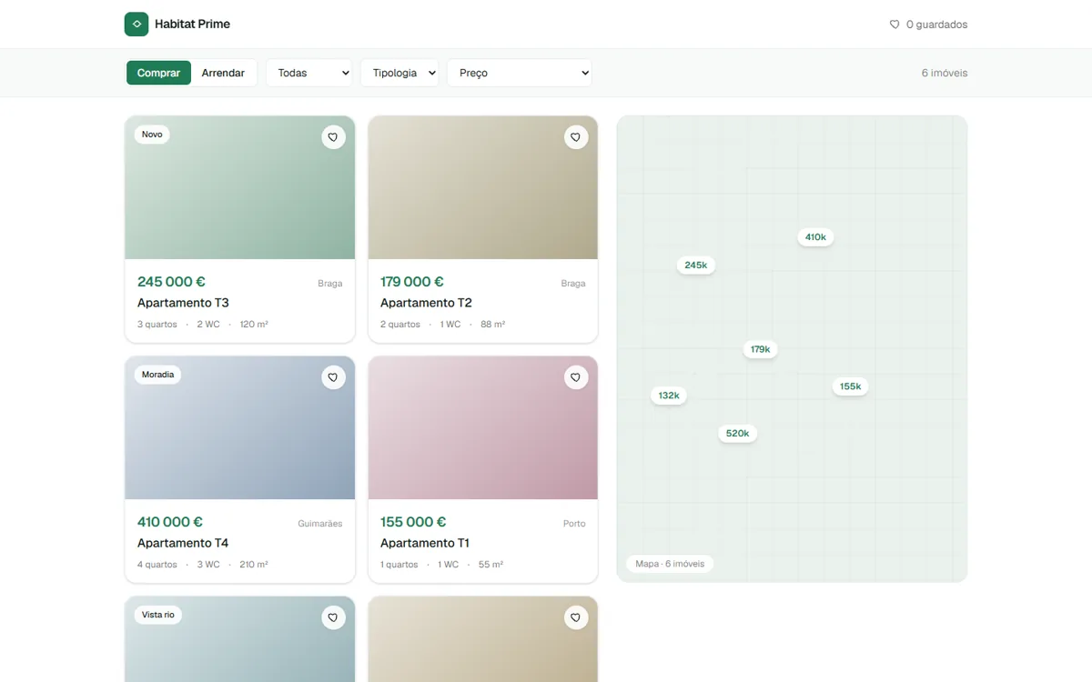Click the Apartamento T3 title
1092x682 pixels.
(183, 303)
